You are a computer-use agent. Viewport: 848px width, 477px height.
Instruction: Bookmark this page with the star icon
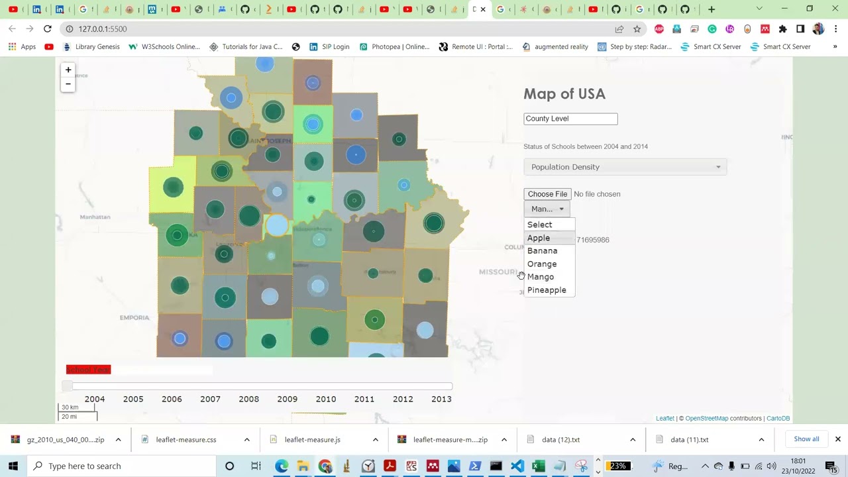coord(637,29)
